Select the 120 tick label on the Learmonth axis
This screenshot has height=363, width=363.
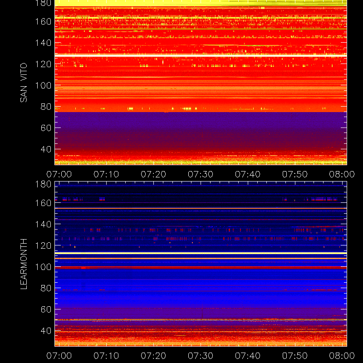click(43, 245)
